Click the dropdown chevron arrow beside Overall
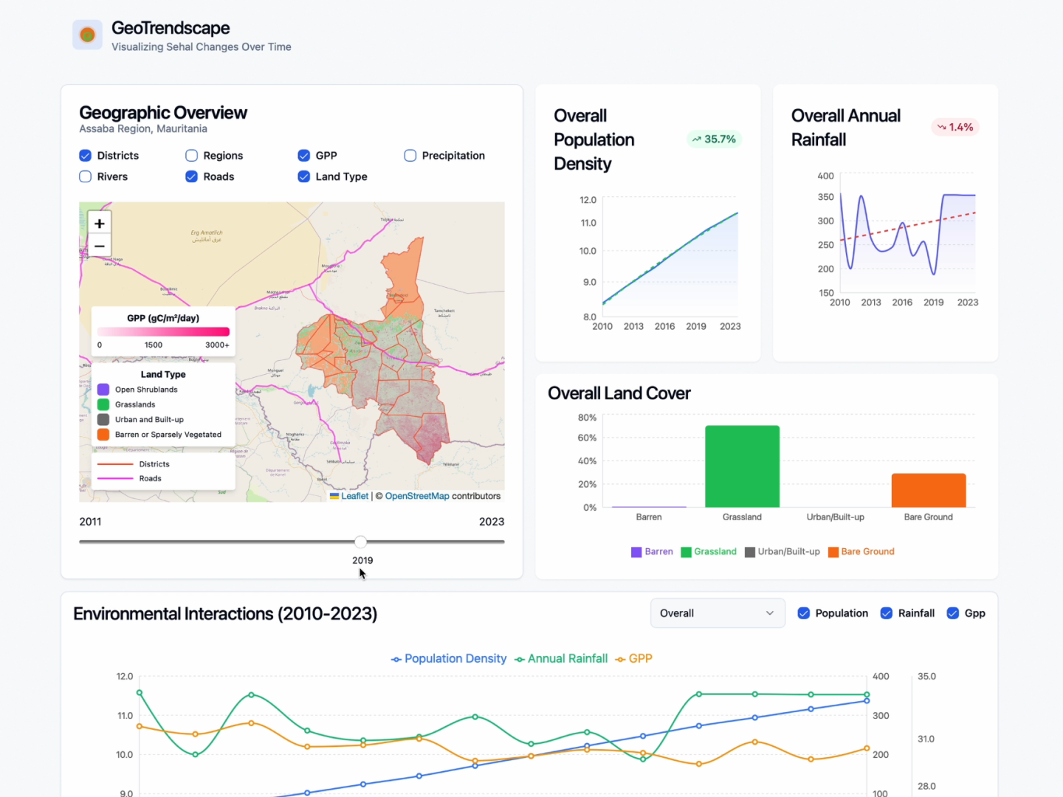Image resolution: width=1063 pixels, height=797 pixels. [x=770, y=613]
